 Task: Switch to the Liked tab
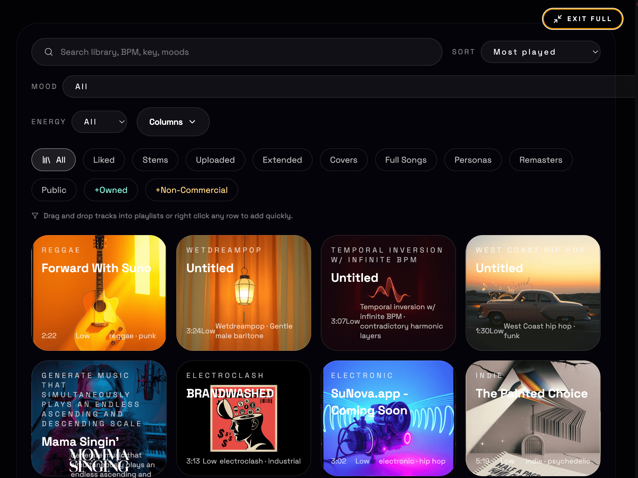104,160
